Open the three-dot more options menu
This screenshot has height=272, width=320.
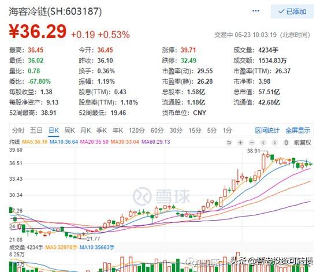pyautogui.click(x=255, y=11)
